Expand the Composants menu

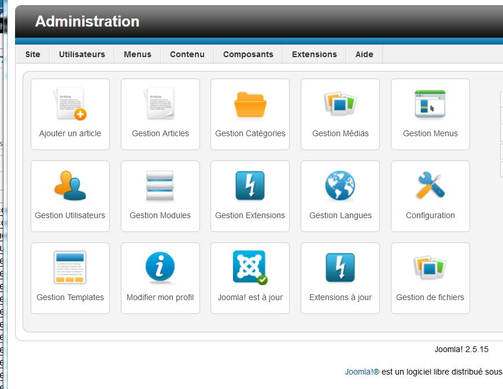pyautogui.click(x=248, y=54)
